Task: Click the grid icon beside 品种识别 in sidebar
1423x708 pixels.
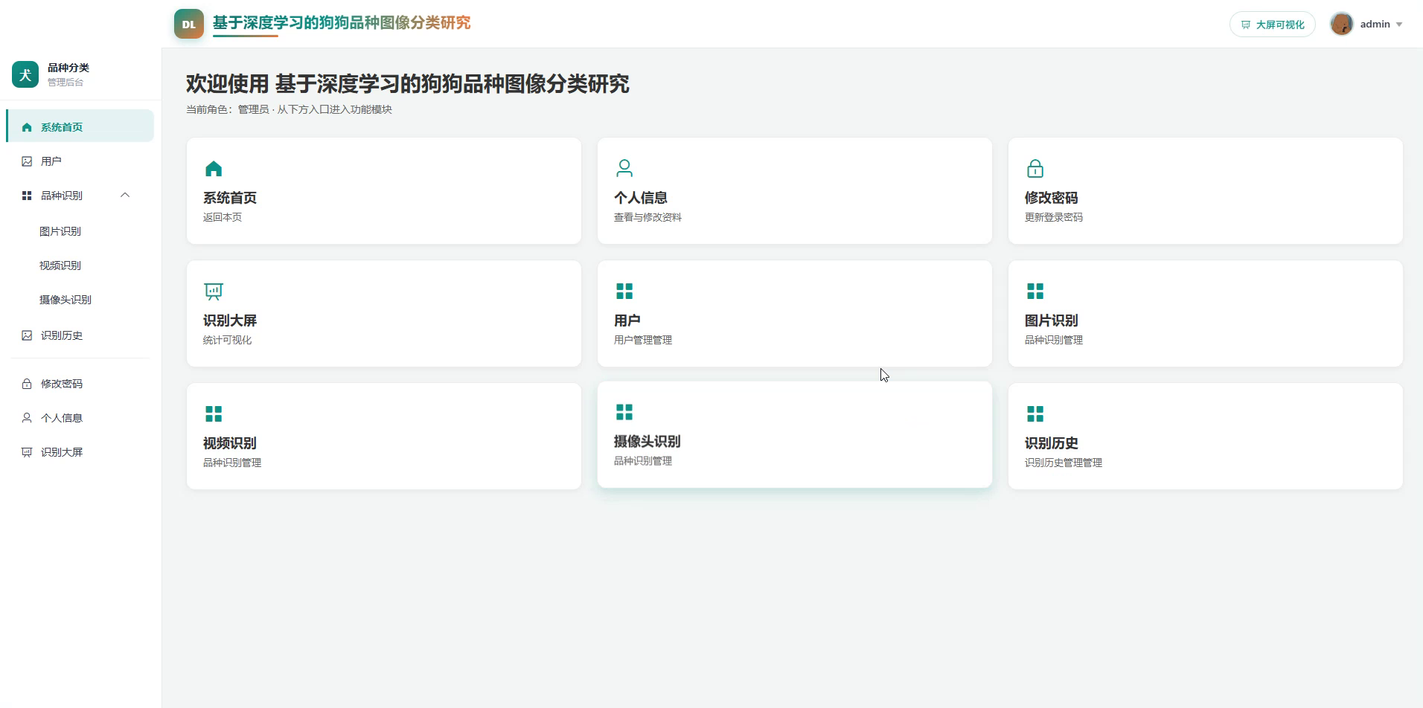Action: [x=27, y=196]
